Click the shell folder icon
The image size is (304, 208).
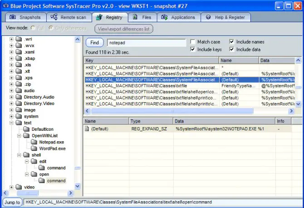coord(26,155)
